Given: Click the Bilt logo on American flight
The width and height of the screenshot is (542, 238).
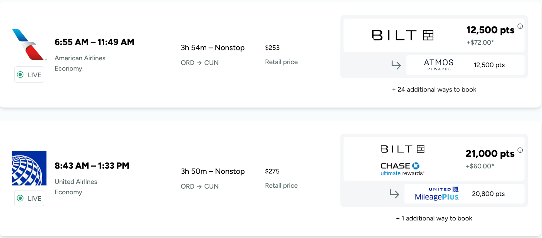Looking at the screenshot, I should coord(402,35).
